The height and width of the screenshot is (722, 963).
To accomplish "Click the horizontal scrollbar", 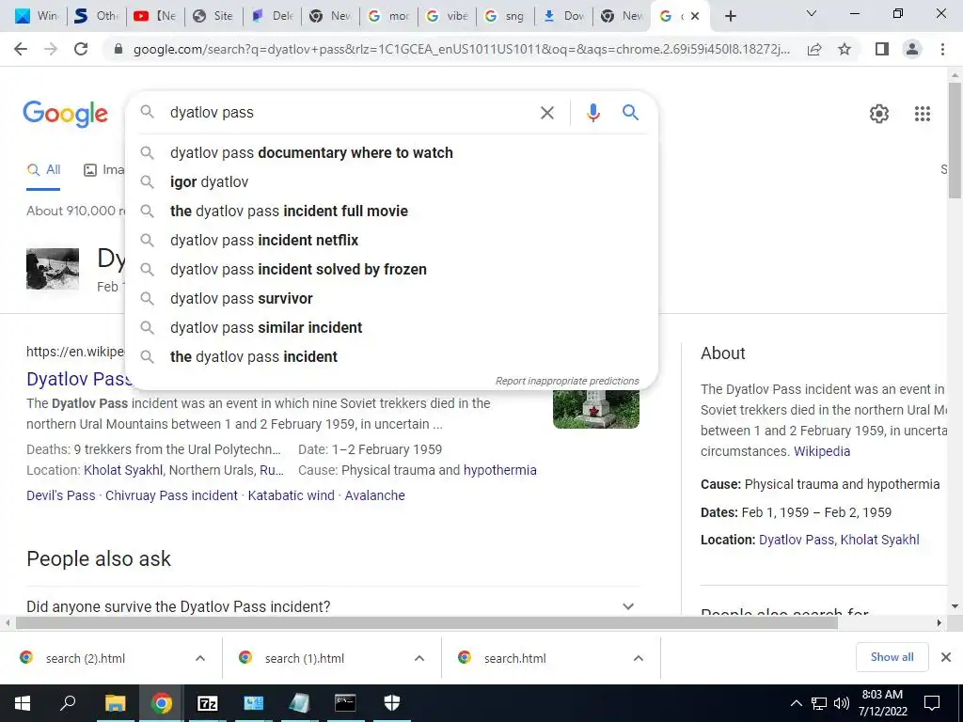I will pos(427,622).
